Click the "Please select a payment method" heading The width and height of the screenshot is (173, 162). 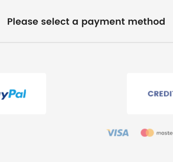point(86,22)
